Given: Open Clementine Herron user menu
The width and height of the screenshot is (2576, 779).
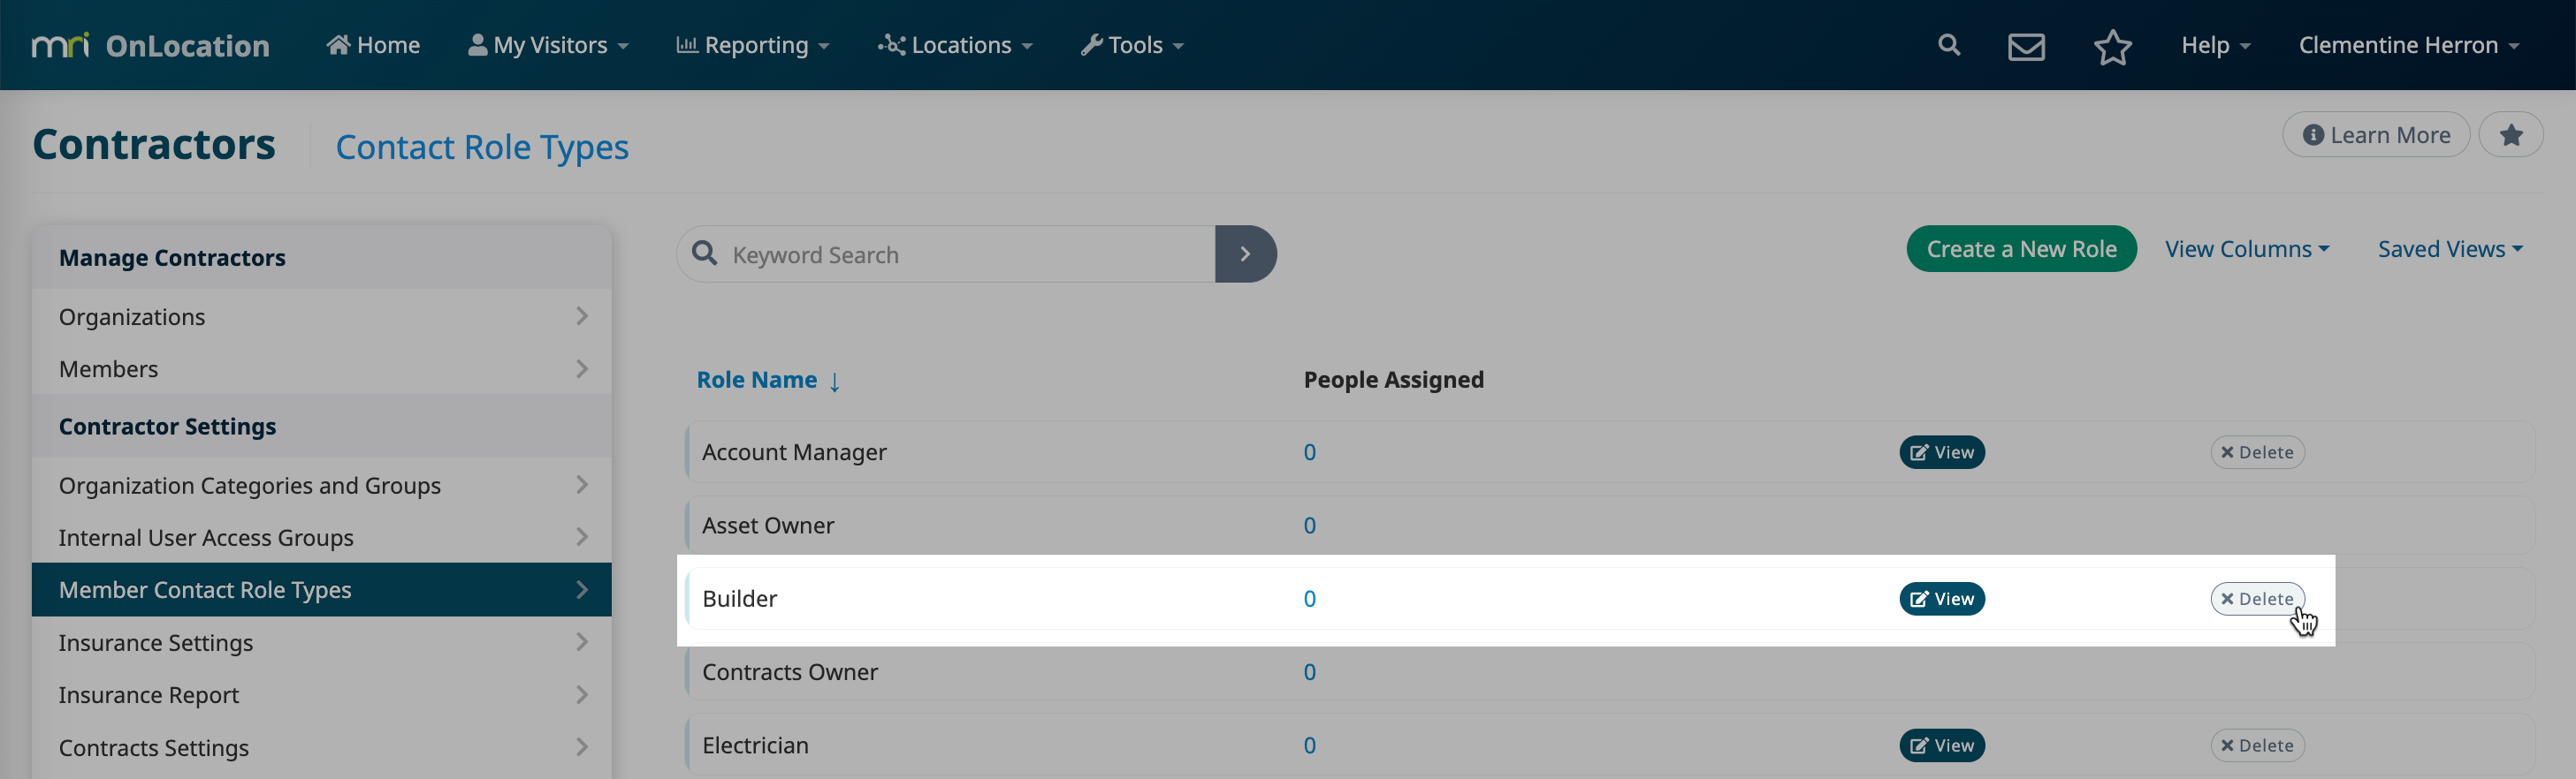Looking at the screenshot, I should (x=2408, y=45).
